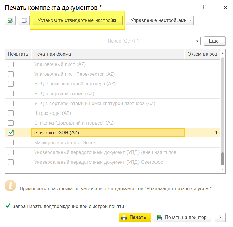Open the three-dot window menu
Viewport: 233px width, 227px height.
tap(204, 8)
